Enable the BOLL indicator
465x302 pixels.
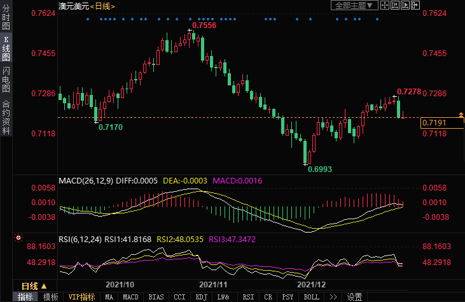click(311, 297)
